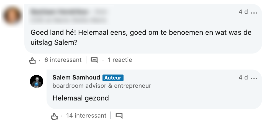
Task: Click Salem Samhoud's profile picture
Action: point(37,81)
